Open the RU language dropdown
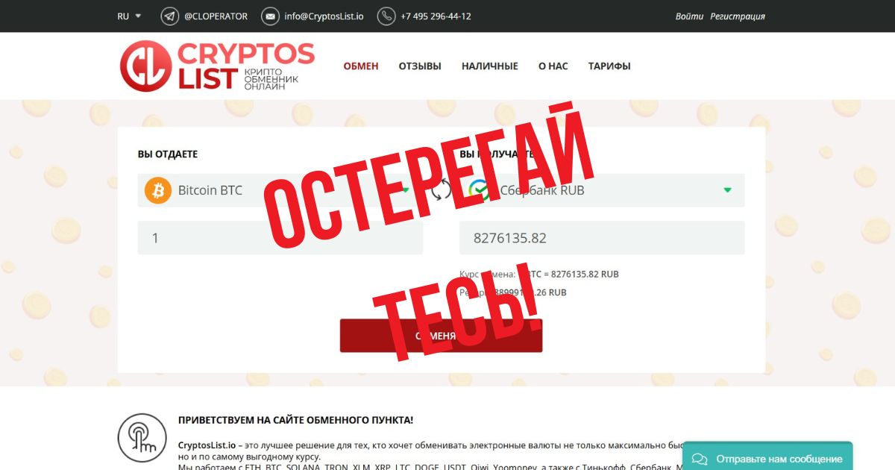 click(129, 16)
